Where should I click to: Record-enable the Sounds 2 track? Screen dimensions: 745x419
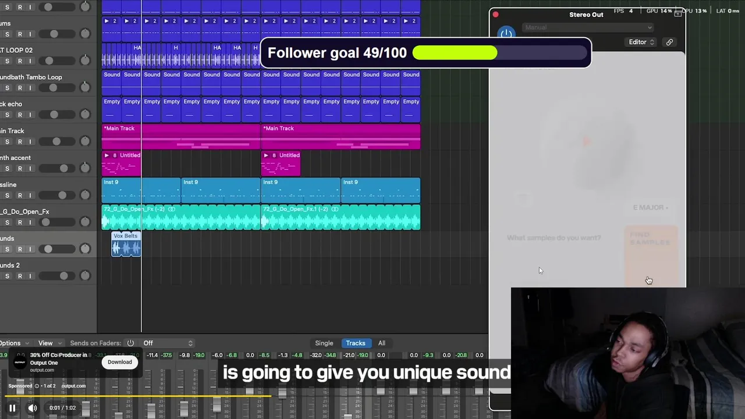[x=19, y=276]
